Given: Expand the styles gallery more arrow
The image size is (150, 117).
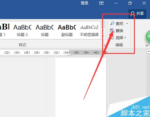Looking at the screenshot, I should click(103, 36).
